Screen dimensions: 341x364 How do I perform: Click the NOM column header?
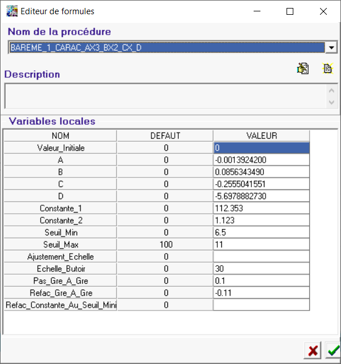tap(60, 136)
